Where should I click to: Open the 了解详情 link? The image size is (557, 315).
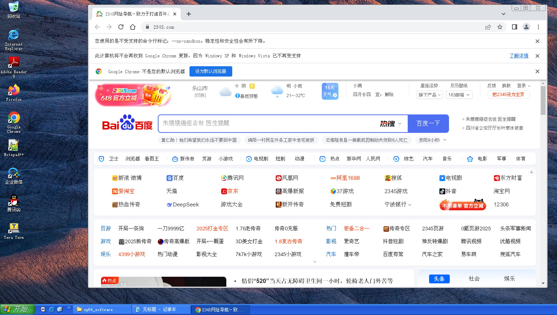coord(519,56)
